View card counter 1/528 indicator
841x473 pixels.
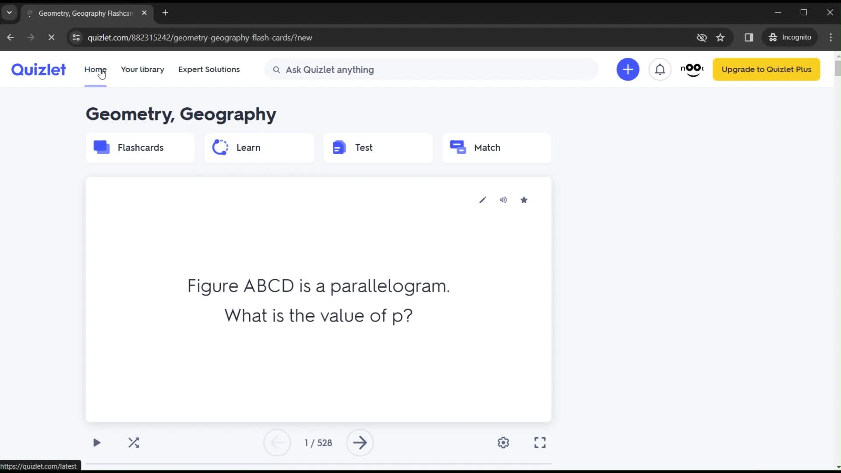tap(318, 442)
